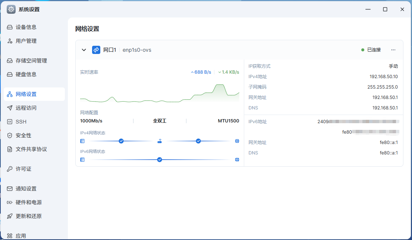The image size is (412, 240).
Task: Click the 远程访问 paper plane icon
Action: tap(10, 108)
